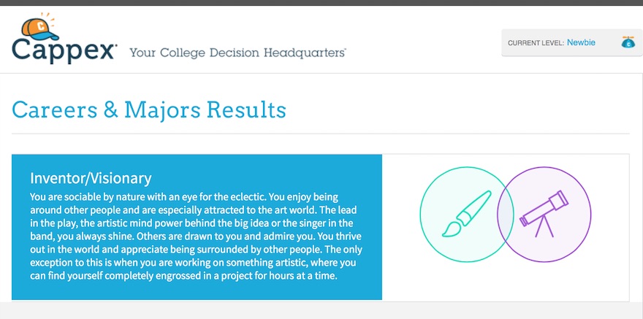Select the Inventor/Visionary heading
This screenshot has height=319, width=643.
[91, 178]
